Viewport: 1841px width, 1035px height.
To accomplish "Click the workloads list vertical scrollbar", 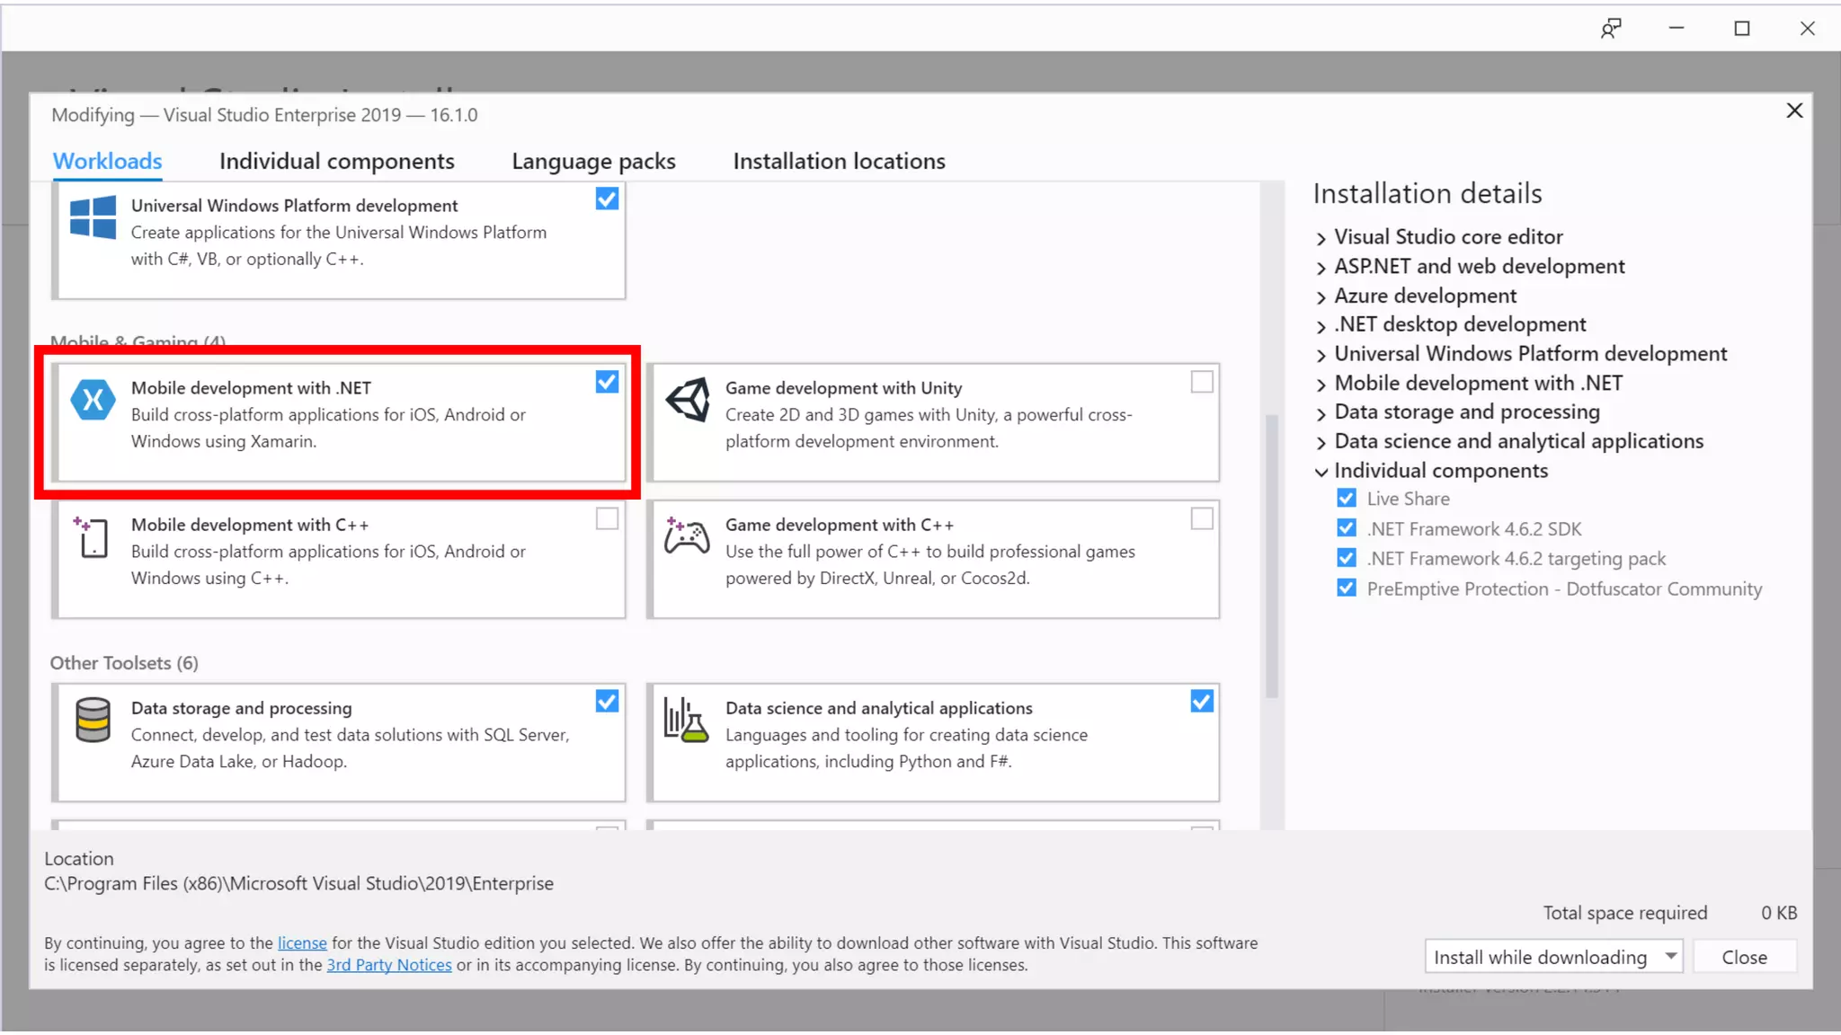I will 1271,557.
